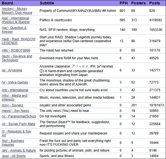Click post count 316479 for /raid/
Viewport: 166px width, 159px height.
(x=155, y=41)
